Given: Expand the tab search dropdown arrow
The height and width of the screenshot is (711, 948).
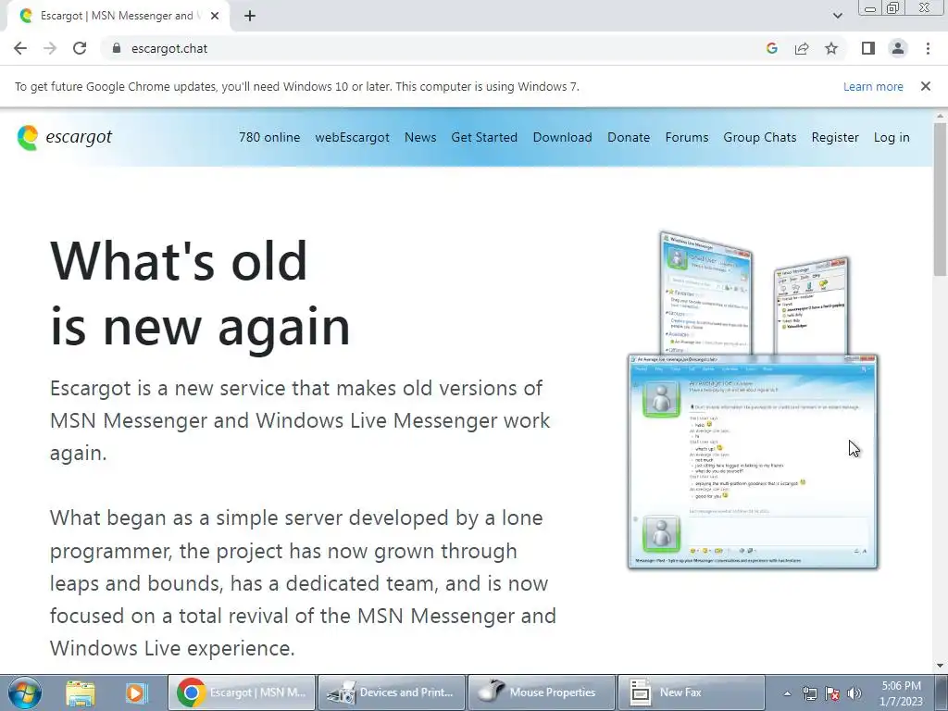Looking at the screenshot, I should coord(837,16).
